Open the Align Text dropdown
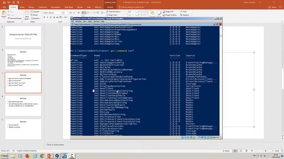Screen dimensions: 284x159 pyautogui.click(x=112, y=15)
